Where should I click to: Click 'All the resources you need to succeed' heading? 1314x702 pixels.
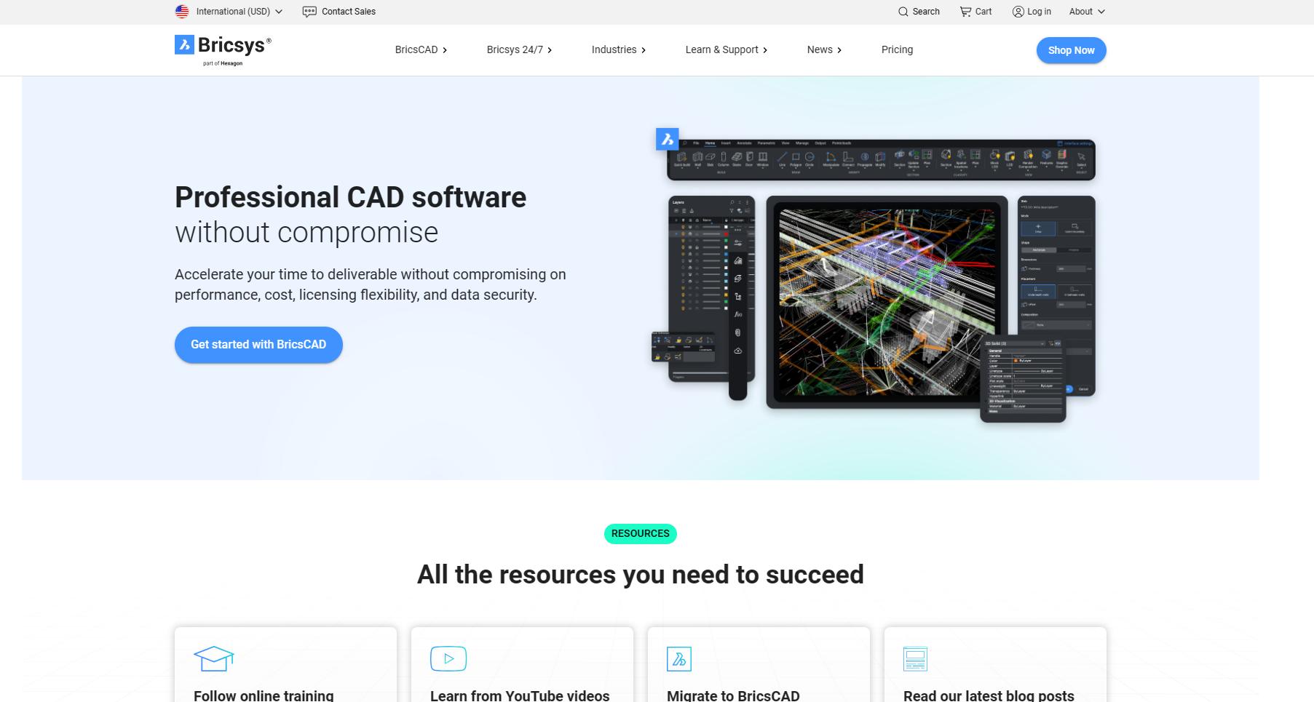(x=641, y=575)
